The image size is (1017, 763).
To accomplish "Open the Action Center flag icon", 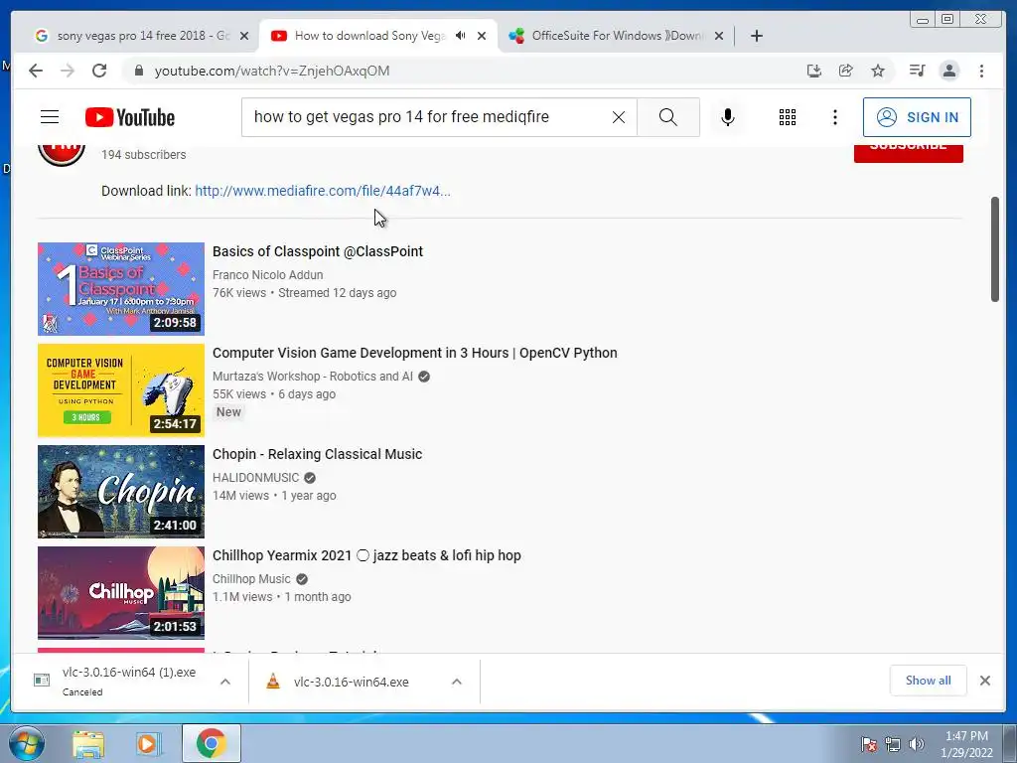I will point(869,744).
